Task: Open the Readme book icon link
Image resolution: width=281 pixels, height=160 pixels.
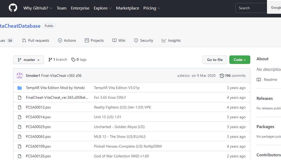Action: point(259,79)
